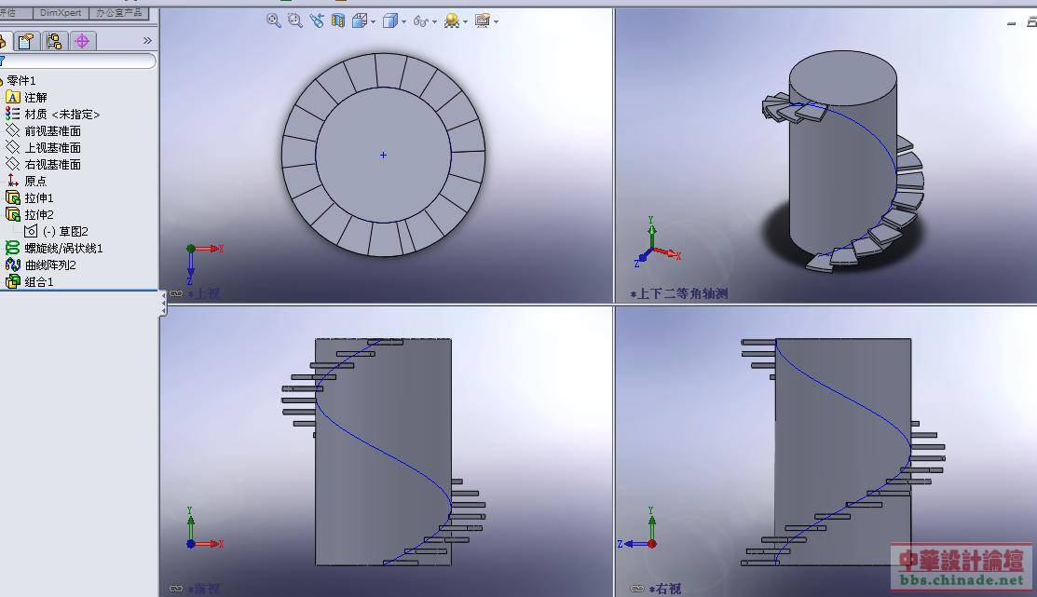Screen dimensions: 1037x597
Task: Open the Display Style dropdown arrow
Action: (x=403, y=21)
